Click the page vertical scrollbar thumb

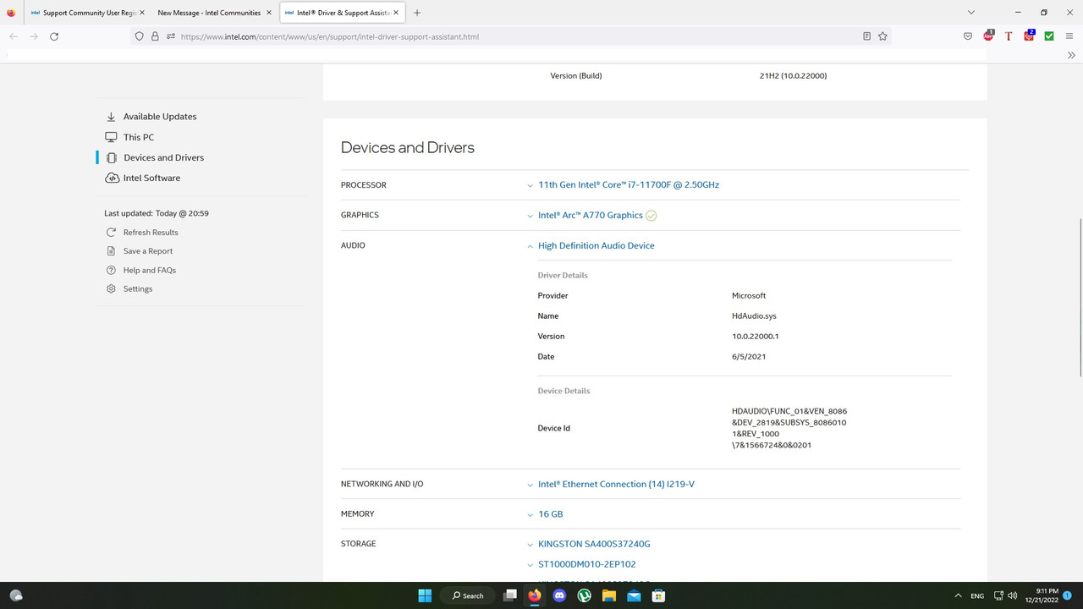(x=1080, y=298)
